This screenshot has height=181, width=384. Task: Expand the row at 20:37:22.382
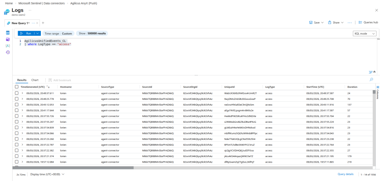[x=22, y=150]
